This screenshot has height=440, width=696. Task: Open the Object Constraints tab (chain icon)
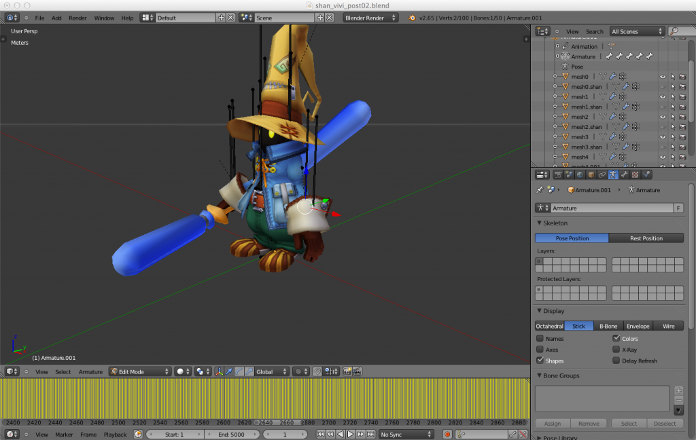(602, 175)
